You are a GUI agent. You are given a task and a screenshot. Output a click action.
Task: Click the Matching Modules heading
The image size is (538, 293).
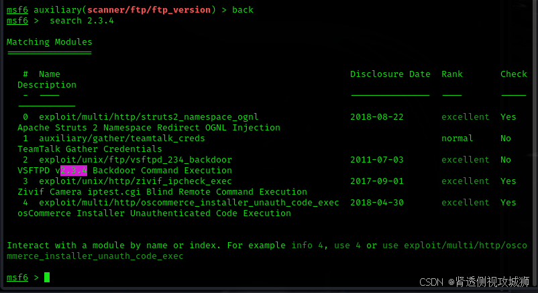click(50, 42)
